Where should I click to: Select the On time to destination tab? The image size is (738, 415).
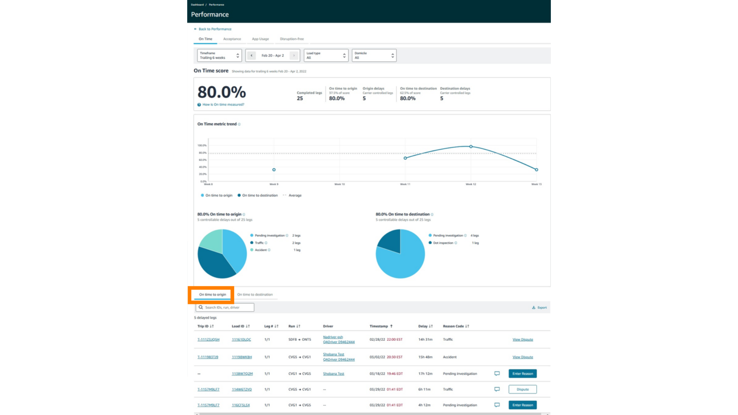[255, 295]
